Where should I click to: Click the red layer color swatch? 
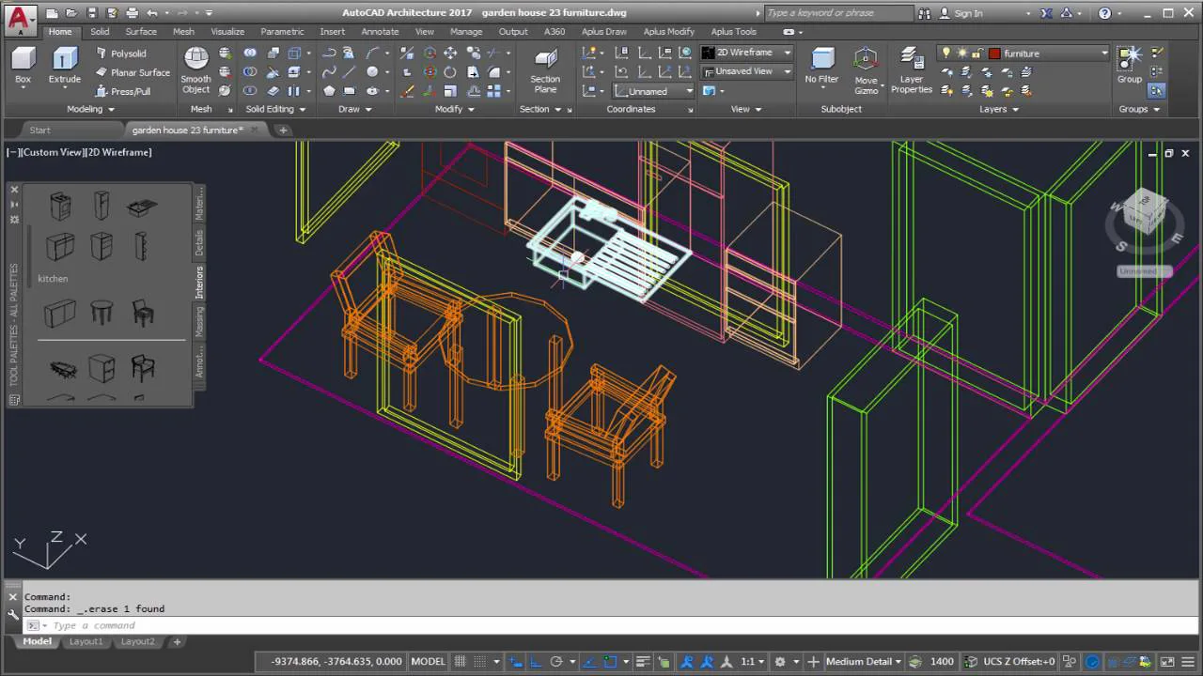(x=994, y=53)
